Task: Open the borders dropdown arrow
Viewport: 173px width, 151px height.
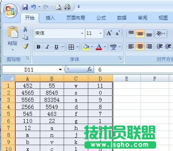Action: pos(77,47)
